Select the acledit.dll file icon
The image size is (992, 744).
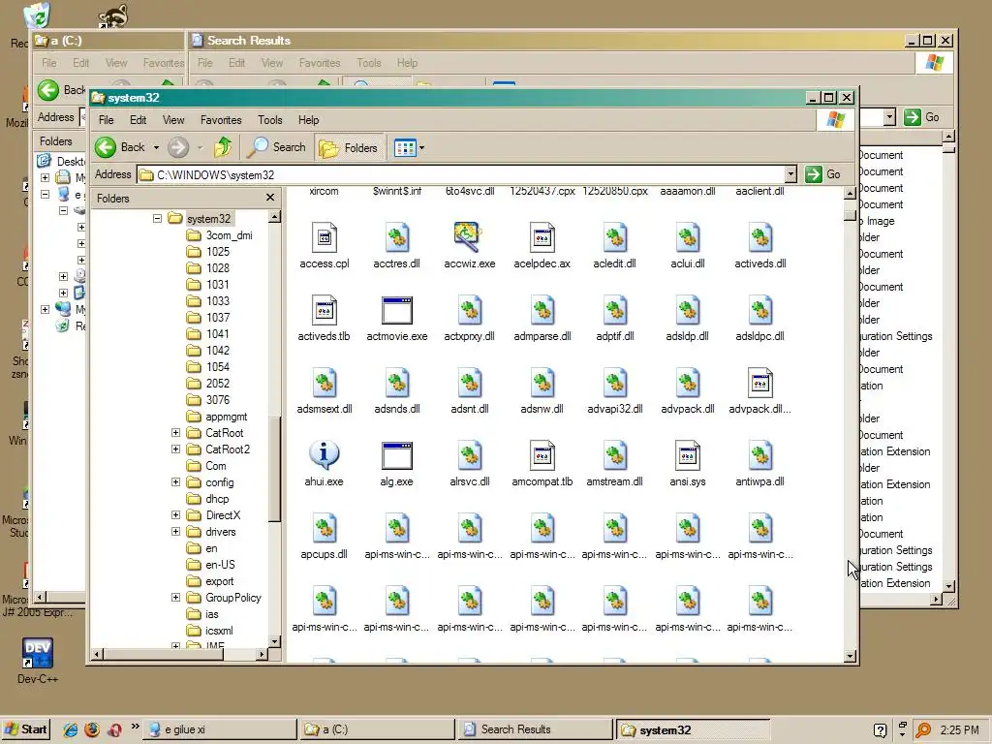[614, 238]
